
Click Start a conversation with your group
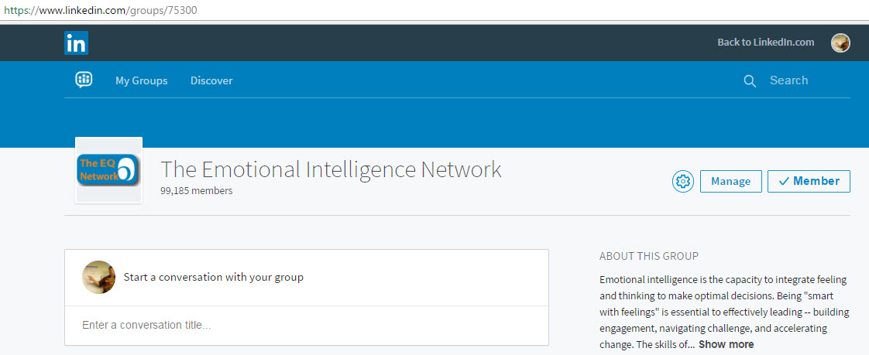pos(213,277)
